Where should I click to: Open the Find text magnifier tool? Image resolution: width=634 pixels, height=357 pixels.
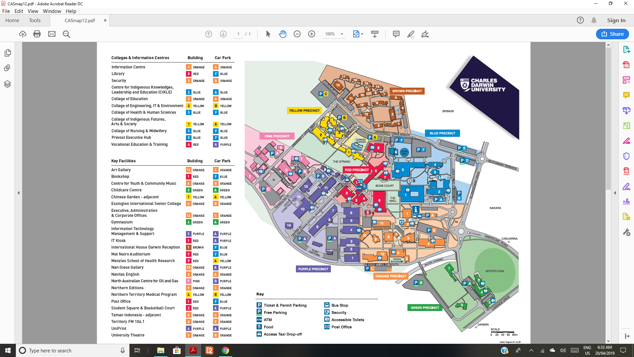pyautogui.click(x=66, y=34)
